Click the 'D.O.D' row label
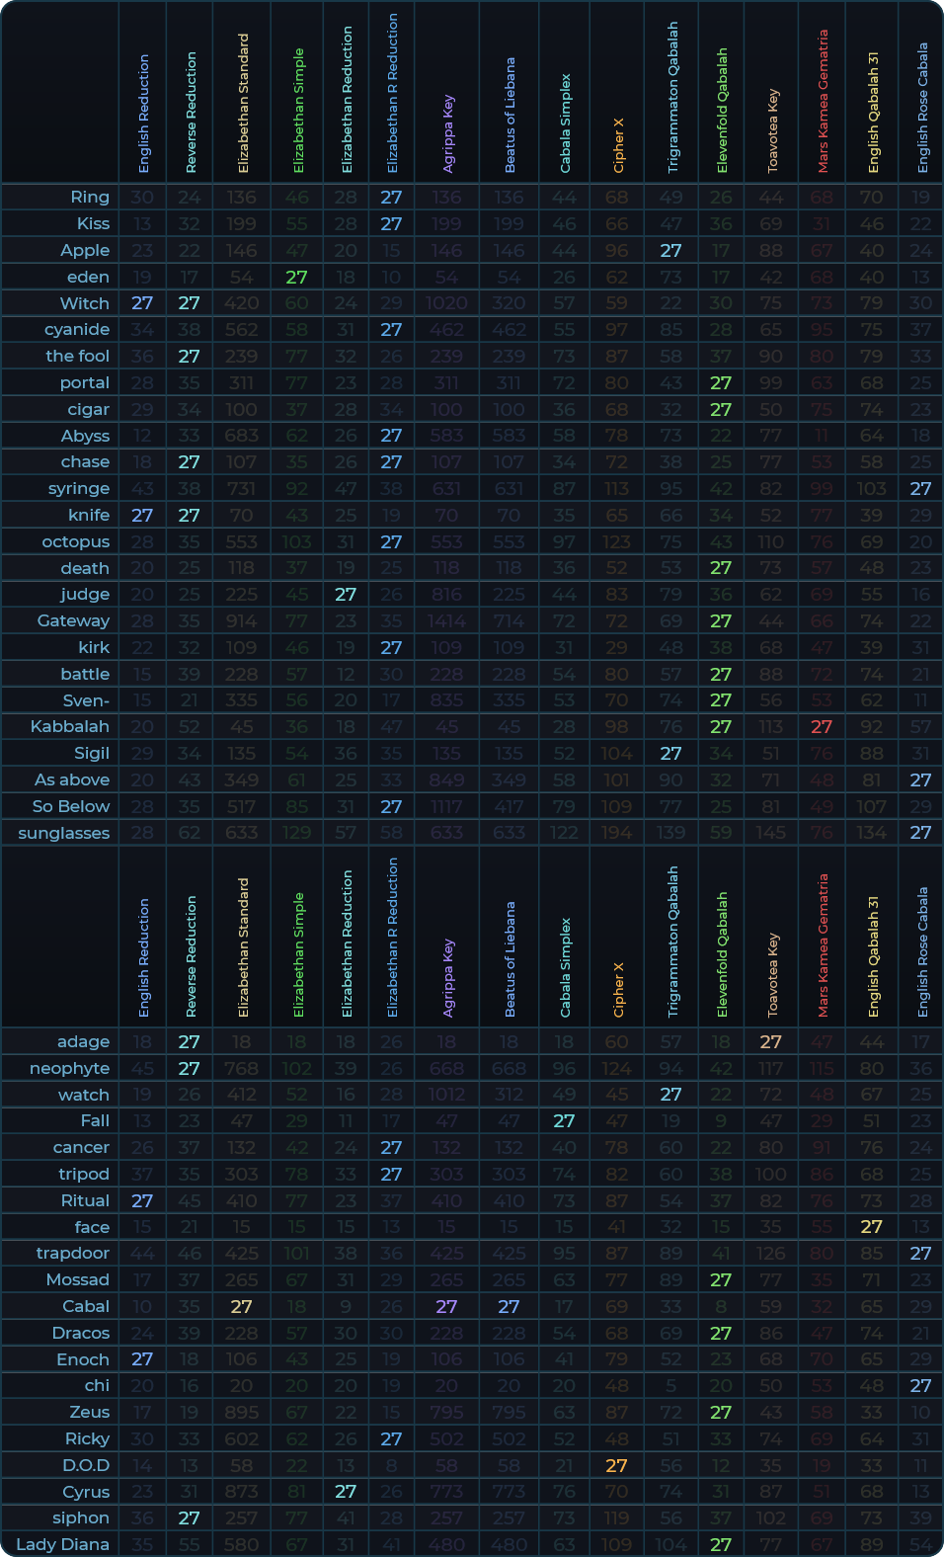944x1557 pixels. (86, 1465)
